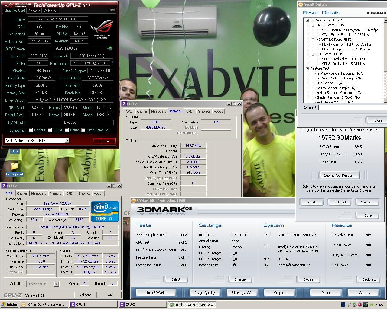Viewport: 387px width, 309px height.
Task: Open SPD tab in CPU-Z memory window
Action: pyautogui.click(x=189, y=111)
